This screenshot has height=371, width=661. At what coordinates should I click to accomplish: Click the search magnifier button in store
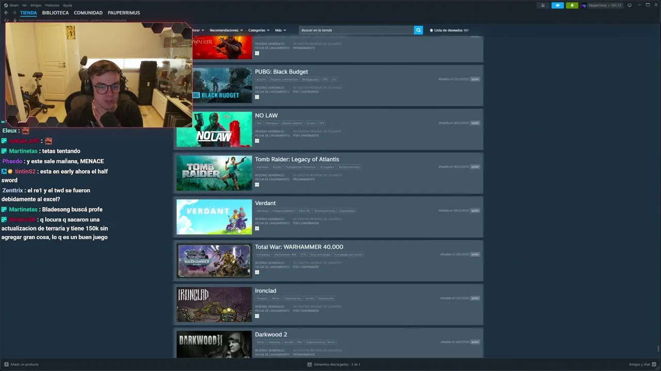pyautogui.click(x=418, y=30)
